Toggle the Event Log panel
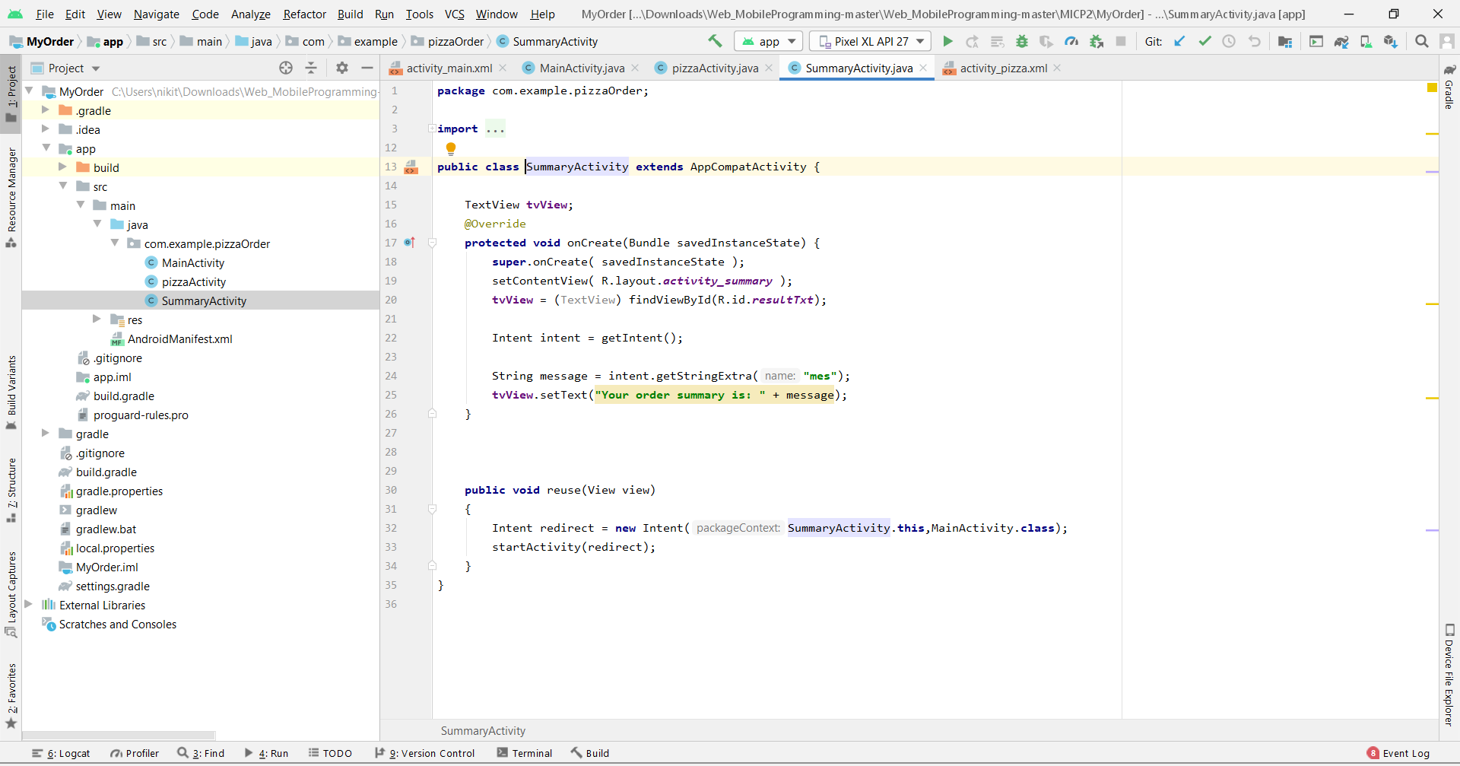 coord(1398,753)
